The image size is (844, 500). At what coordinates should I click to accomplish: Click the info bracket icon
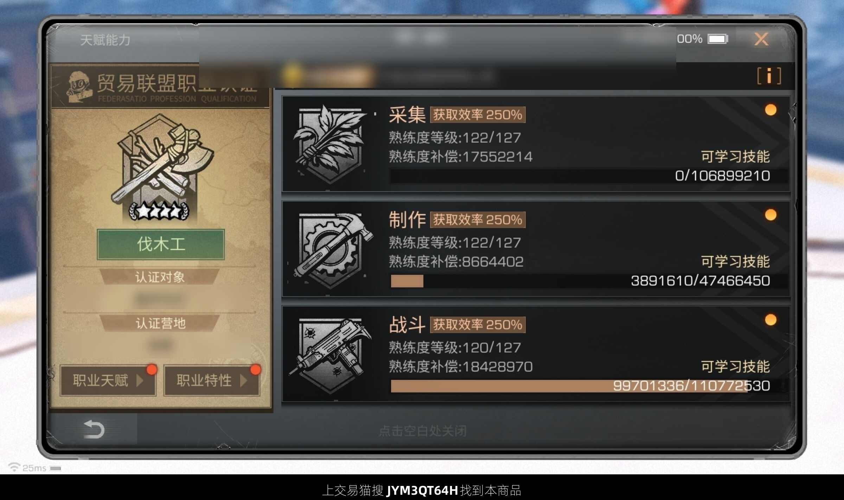(x=769, y=76)
